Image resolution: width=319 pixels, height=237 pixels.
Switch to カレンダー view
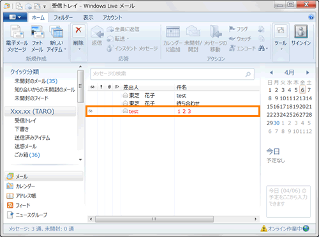[21, 186]
